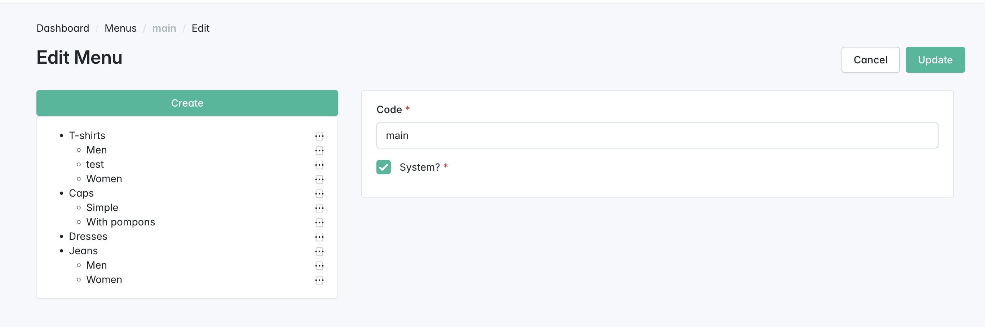
Task: Click ellipsis icon for Women under T-shirts
Action: tap(319, 179)
